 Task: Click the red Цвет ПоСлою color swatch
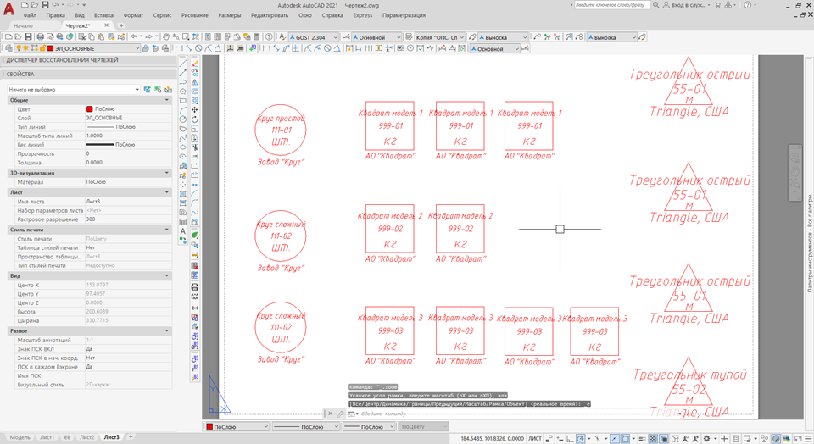(89, 109)
